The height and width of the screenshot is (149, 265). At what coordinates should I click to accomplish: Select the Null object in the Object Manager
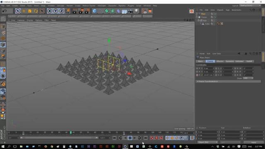tap(205, 20)
